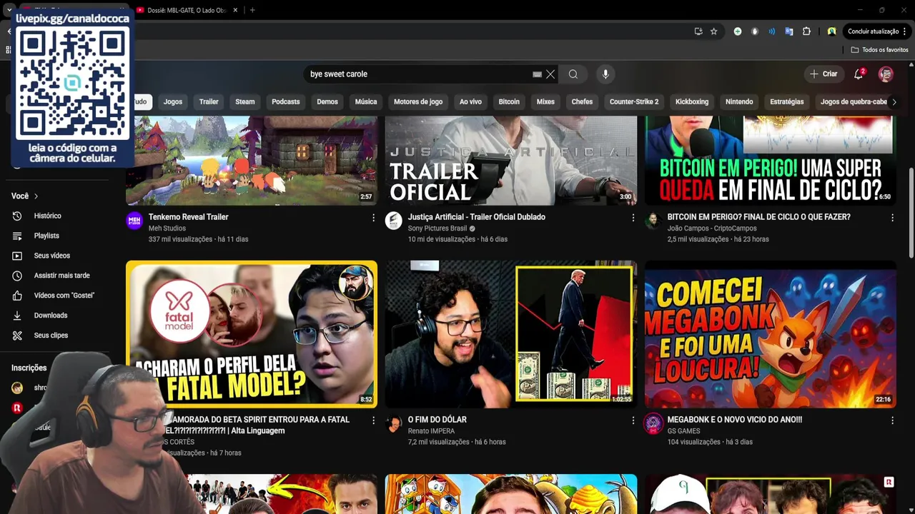Click the install app icon in address bar
Image resolution: width=915 pixels, height=514 pixels.
[x=698, y=31]
